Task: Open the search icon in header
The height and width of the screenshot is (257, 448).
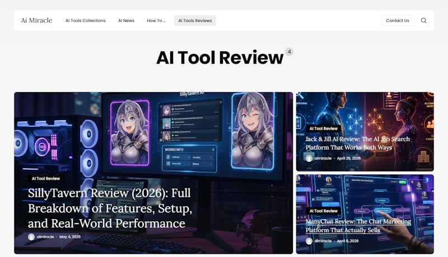Action: click(x=423, y=21)
